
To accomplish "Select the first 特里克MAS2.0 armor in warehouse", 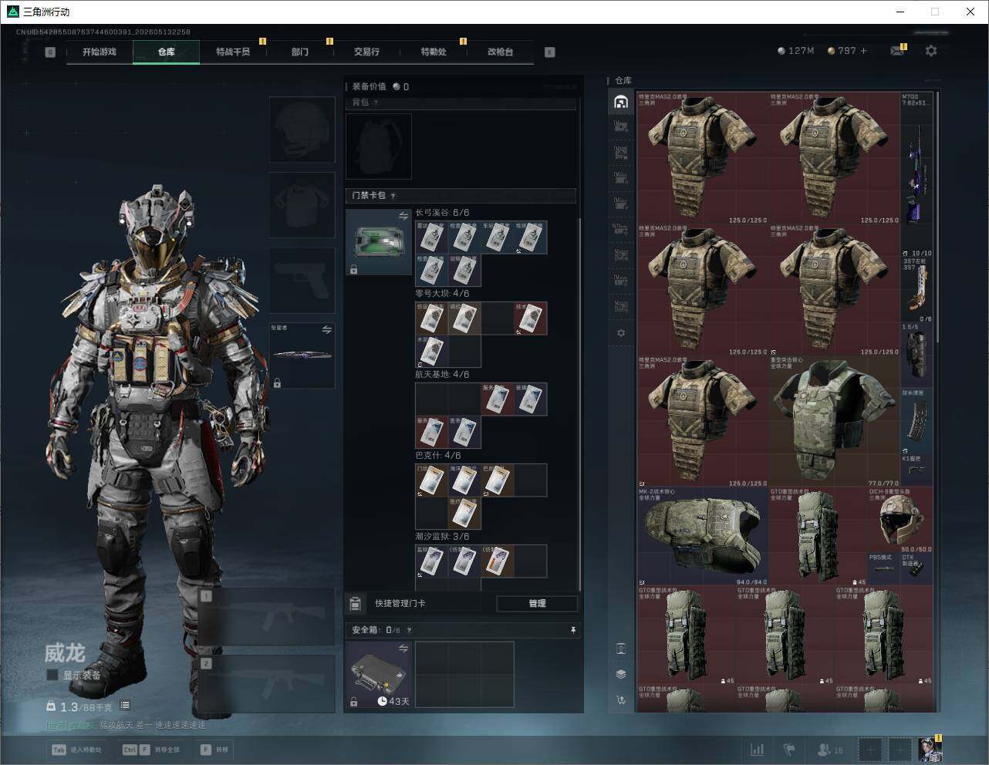I will click(703, 159).
